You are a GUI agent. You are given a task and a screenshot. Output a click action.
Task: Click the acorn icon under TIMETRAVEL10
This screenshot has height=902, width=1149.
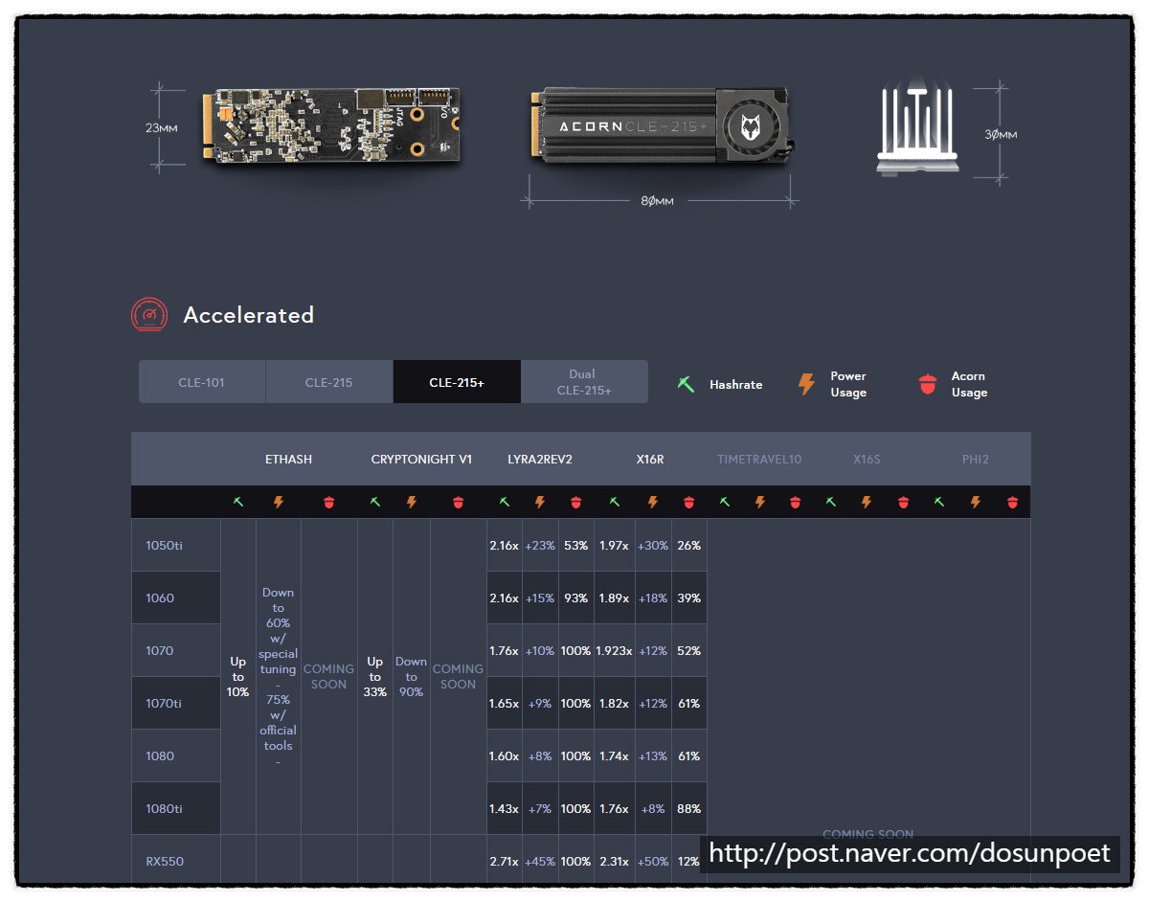(795, 502)
